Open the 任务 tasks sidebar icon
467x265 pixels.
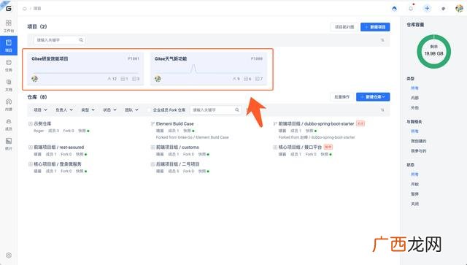click(x=9, y=65)
